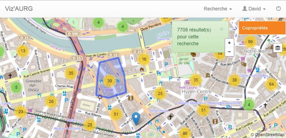Click the cluster marker showing 39
This screenshot has height=138, width=286.
109,81
